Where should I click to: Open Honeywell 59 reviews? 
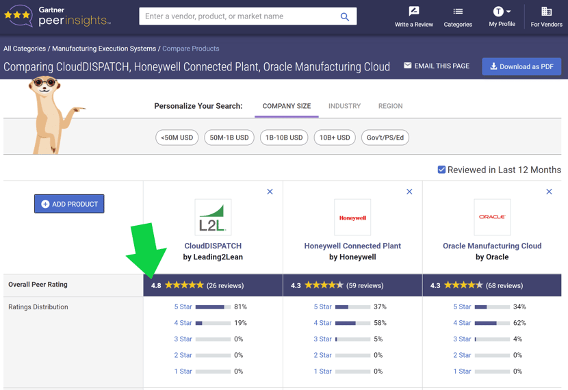(x=365, y=285)
